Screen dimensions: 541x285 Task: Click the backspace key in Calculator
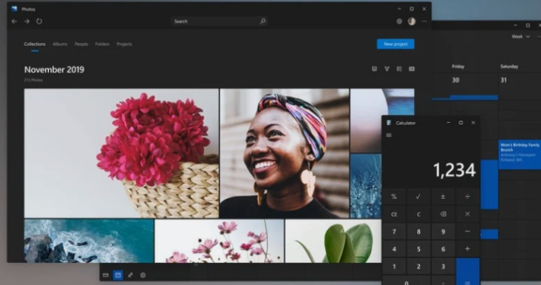[443, 214]
